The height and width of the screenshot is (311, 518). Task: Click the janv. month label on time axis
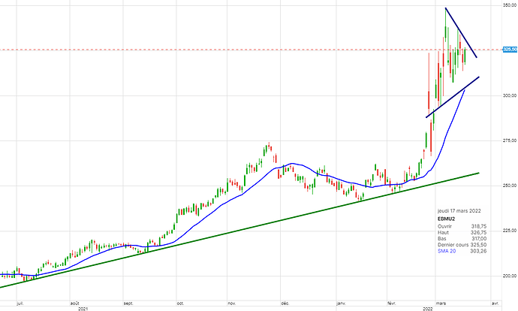pyautogui.click(x=342, y=303)
